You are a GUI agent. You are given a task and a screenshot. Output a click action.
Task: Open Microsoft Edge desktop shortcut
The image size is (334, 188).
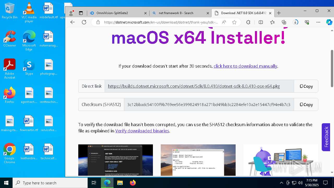[29, 41]
